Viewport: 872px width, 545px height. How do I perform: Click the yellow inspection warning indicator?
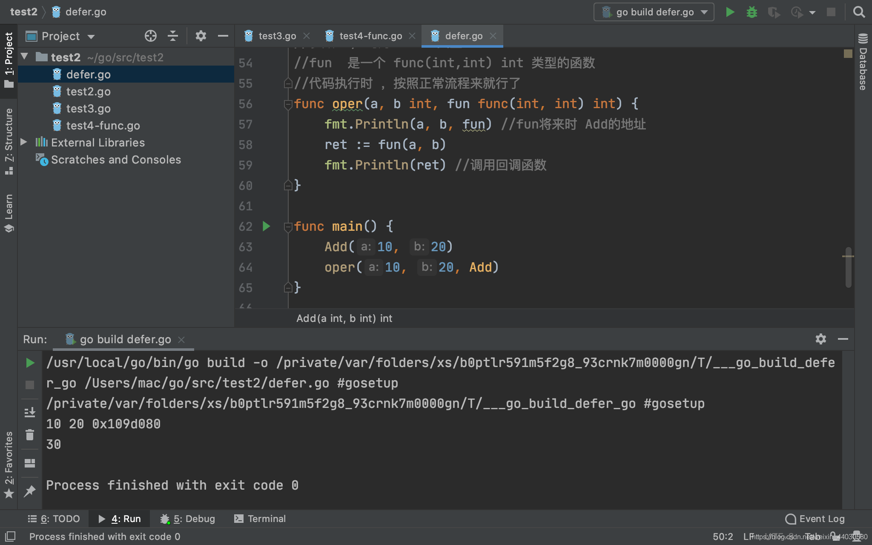click(848, 54)
